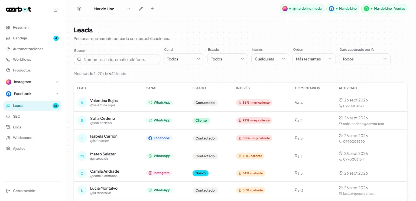416x201 pixels.
Task: Click the plus icon to add workspace
Action: (x=152, y=9)
